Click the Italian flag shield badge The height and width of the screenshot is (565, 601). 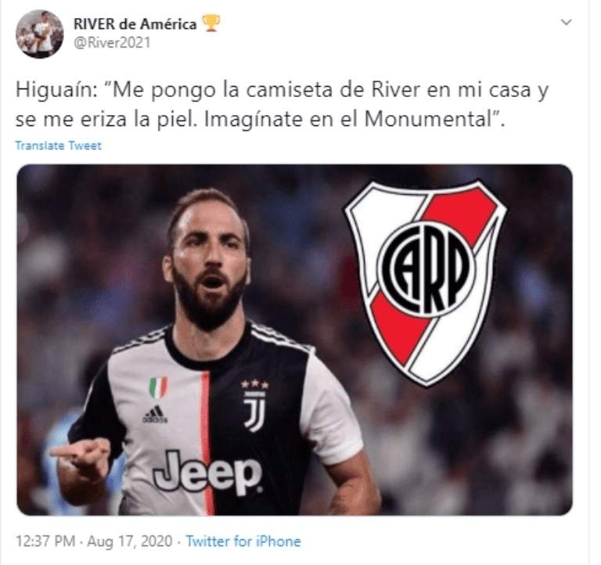click(x=158, y=387)
